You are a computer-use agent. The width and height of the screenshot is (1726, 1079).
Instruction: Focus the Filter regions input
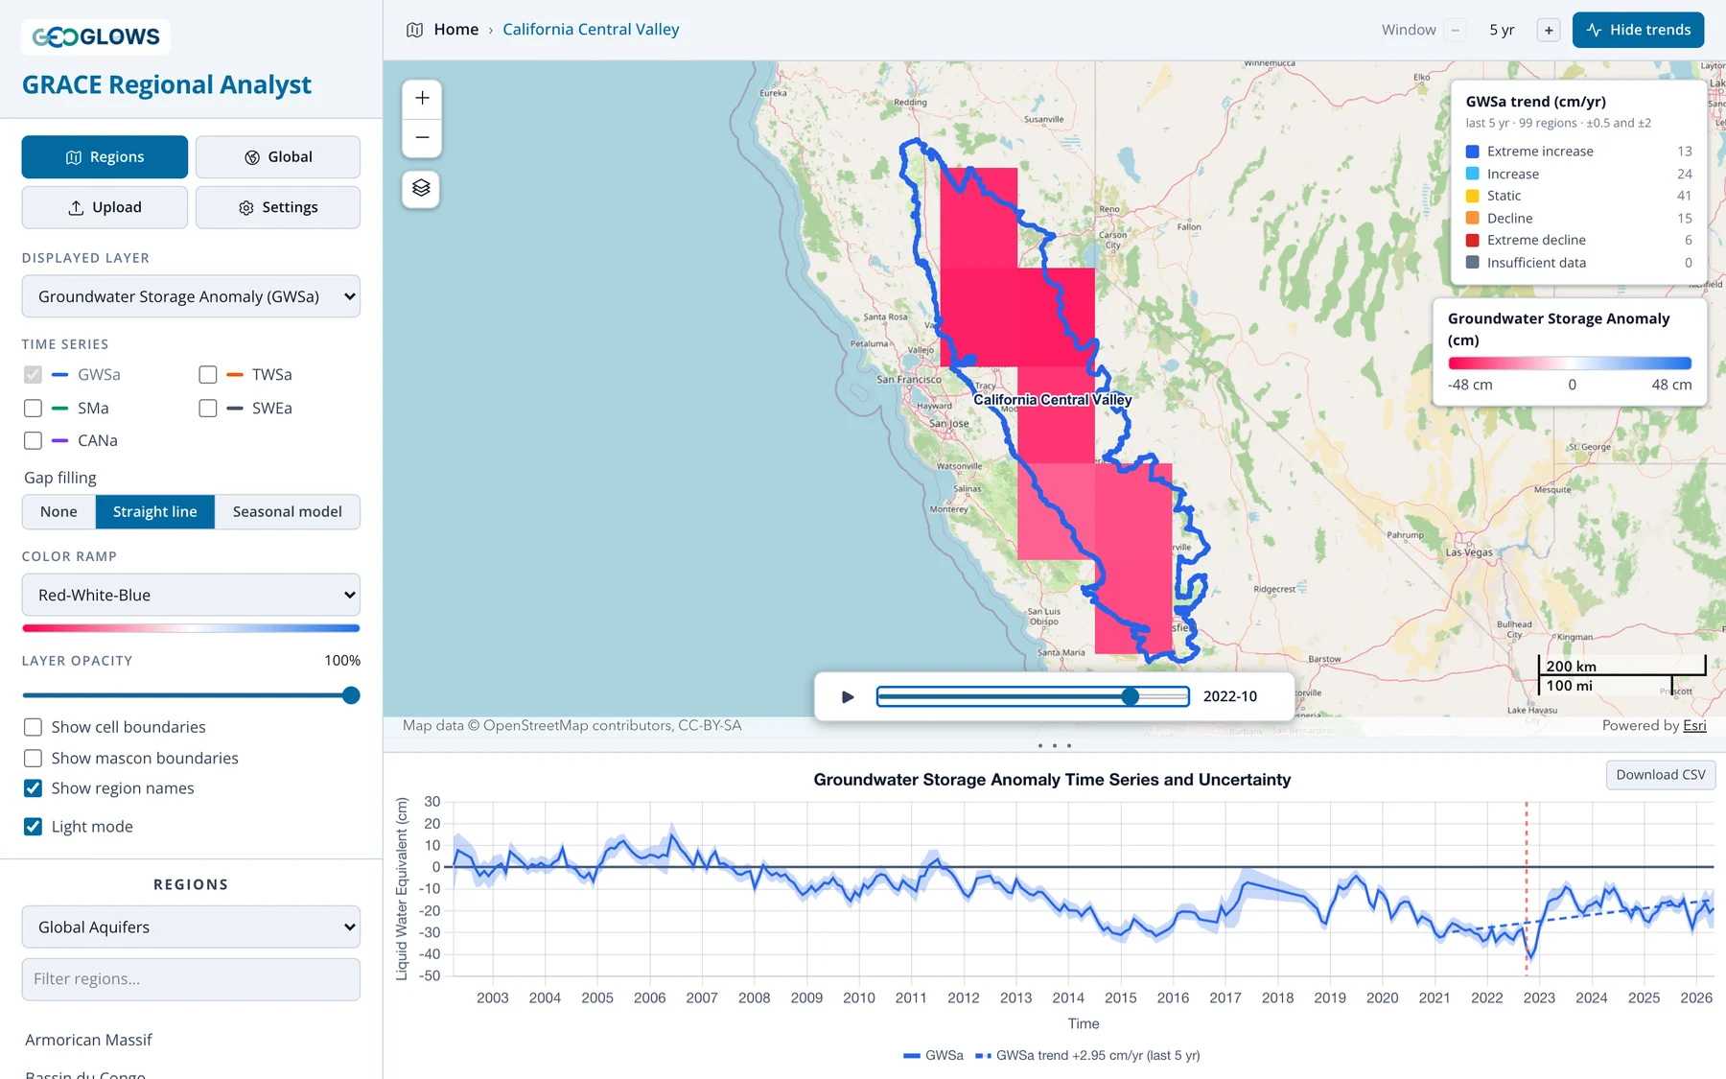191,979
